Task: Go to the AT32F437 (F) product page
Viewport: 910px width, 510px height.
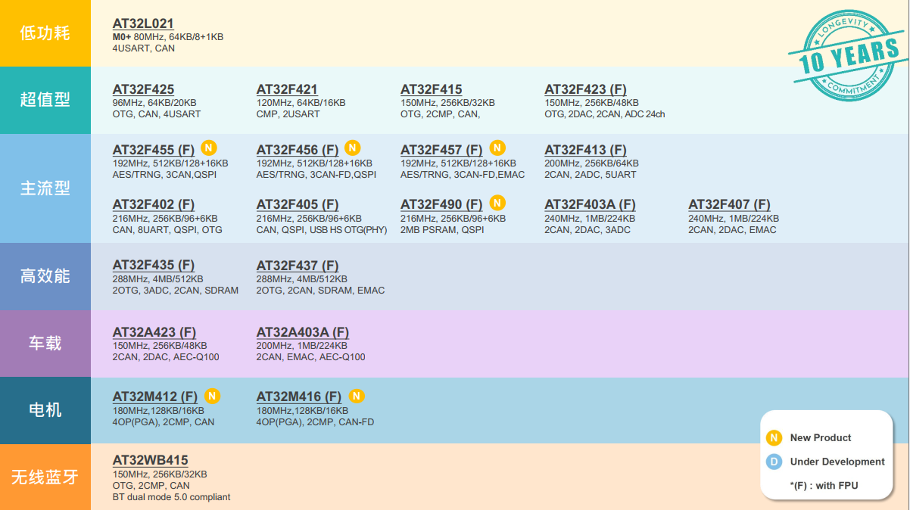Action: 298,266
